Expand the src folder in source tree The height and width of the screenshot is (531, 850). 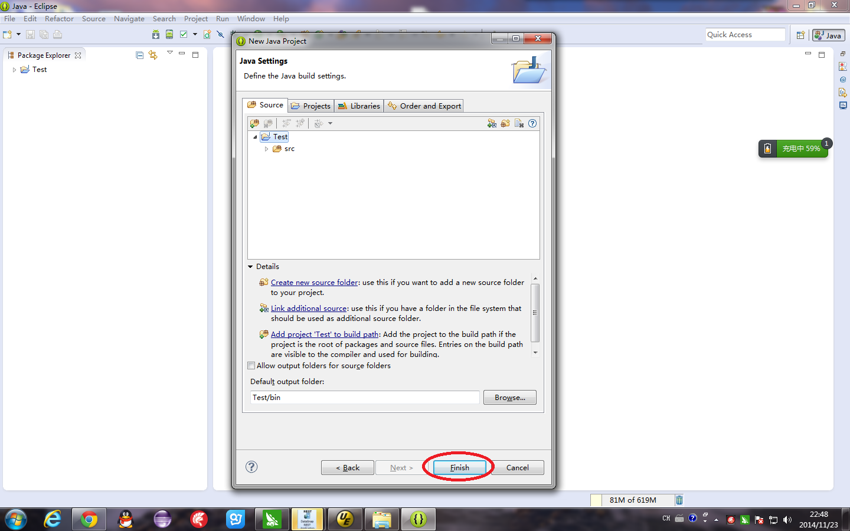267,149
